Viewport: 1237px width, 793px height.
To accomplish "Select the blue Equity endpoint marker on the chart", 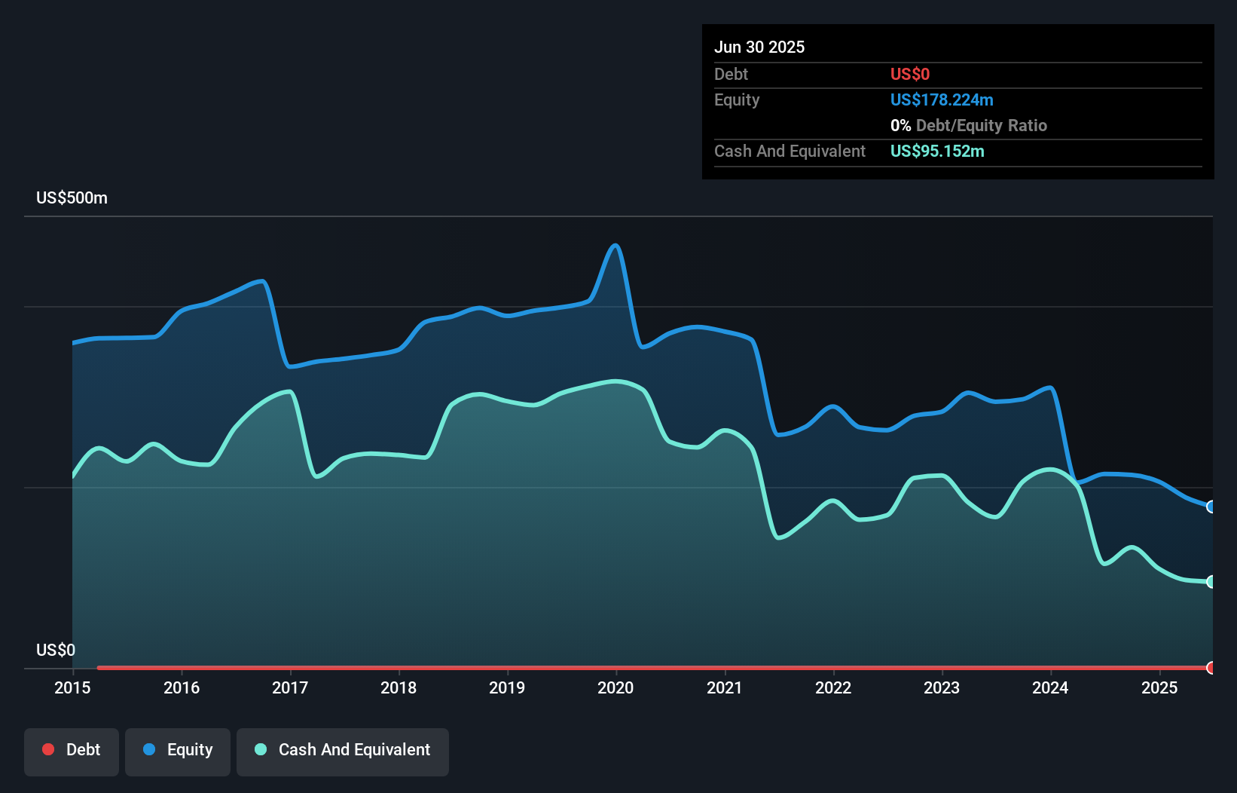I will pyautogui.click(x=1211, y=507).
